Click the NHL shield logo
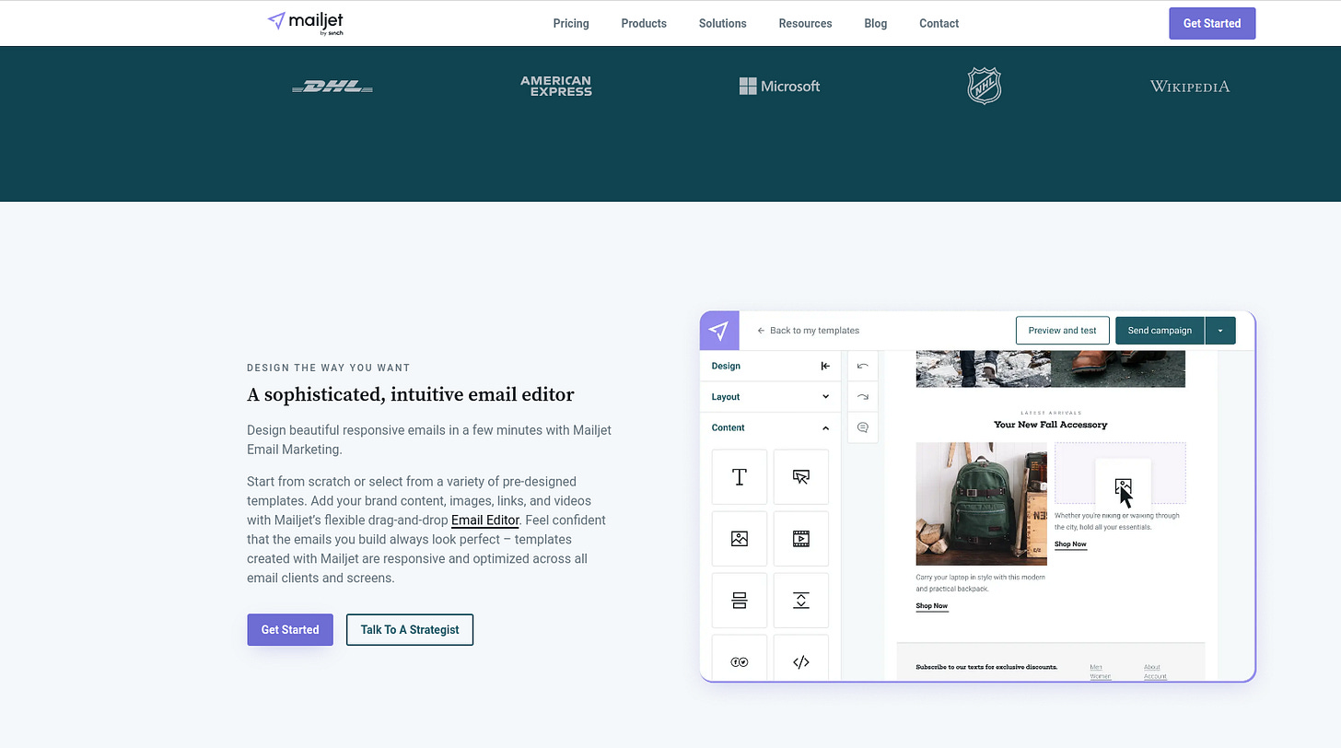Screen dimensions: 1341x748 984,86
